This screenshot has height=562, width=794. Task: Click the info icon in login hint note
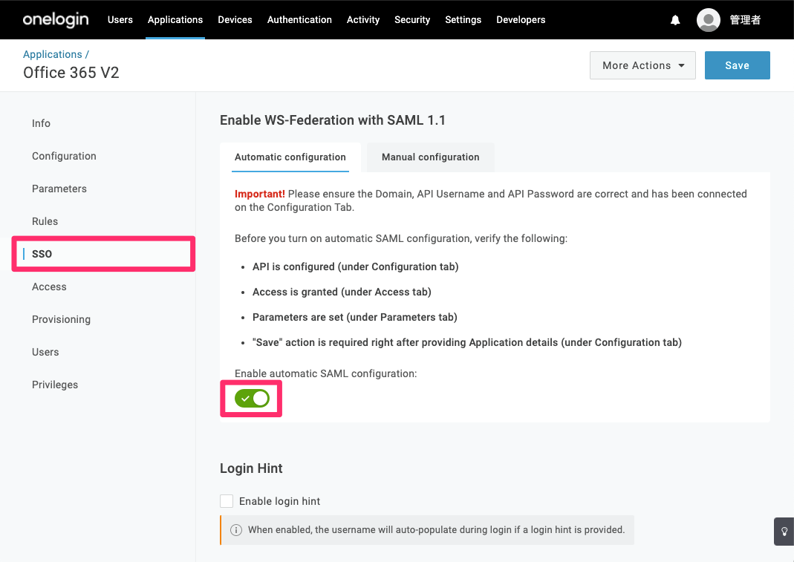[236, 530]
